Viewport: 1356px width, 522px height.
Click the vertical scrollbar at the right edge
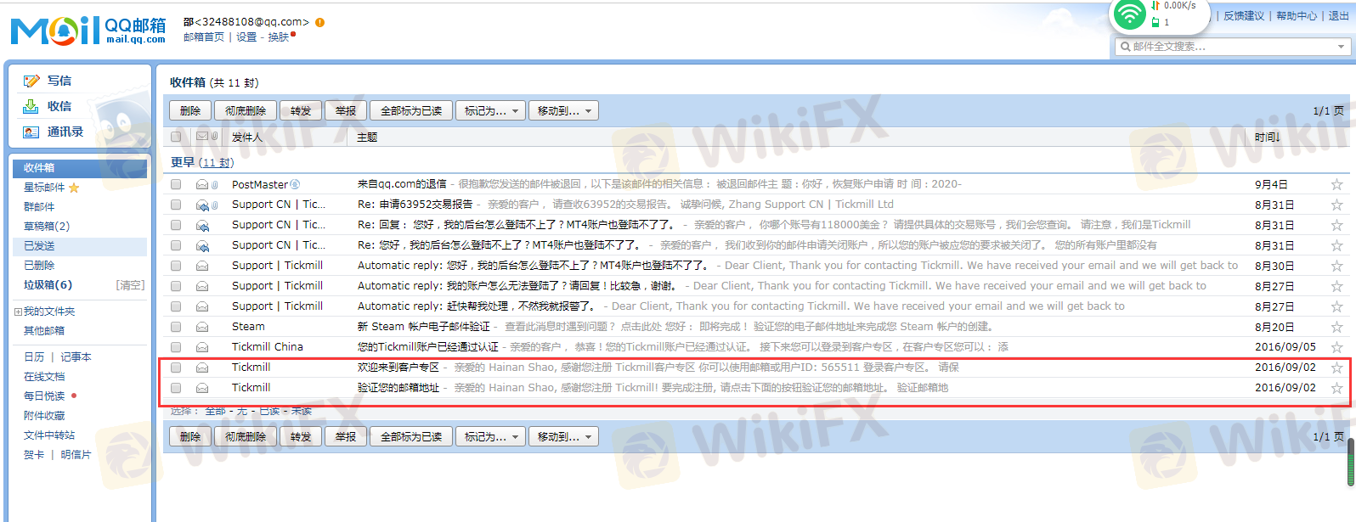[x=1350, y=463]
